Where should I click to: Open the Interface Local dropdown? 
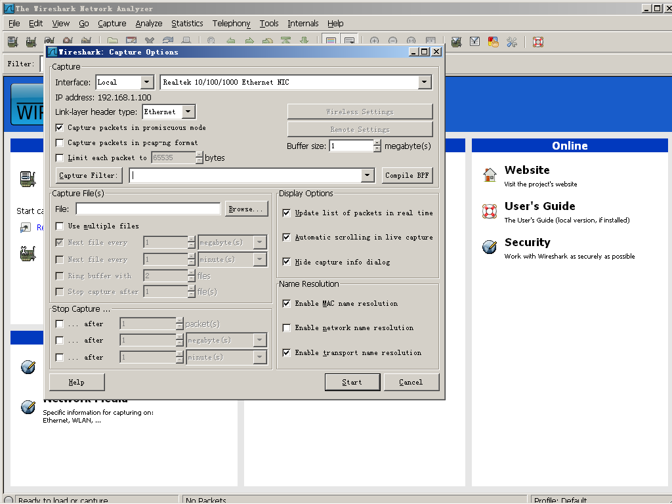[x=146, y=82]
